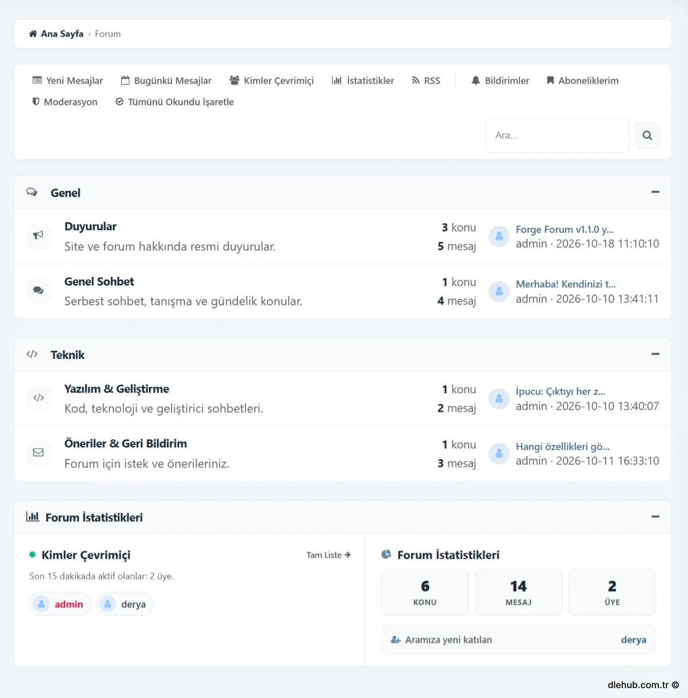The width and height of the screenshot is (688, 698).
Task: Click the Yazılım & Geliştirme code icon
Action: 38,397
